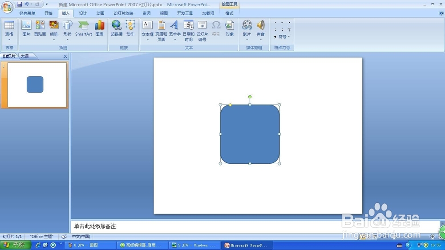The width and height of the screenshot is (445, 250).
Task: Add an action (动作) to the shape
Action: click(130, 28)
